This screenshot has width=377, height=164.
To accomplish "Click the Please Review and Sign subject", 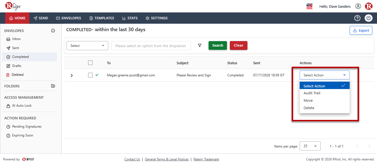I will coord(194,75).
